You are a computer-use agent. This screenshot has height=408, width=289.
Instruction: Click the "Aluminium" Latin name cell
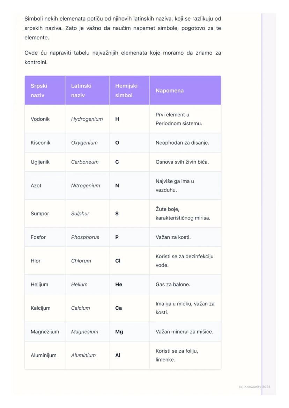[83, 356]
